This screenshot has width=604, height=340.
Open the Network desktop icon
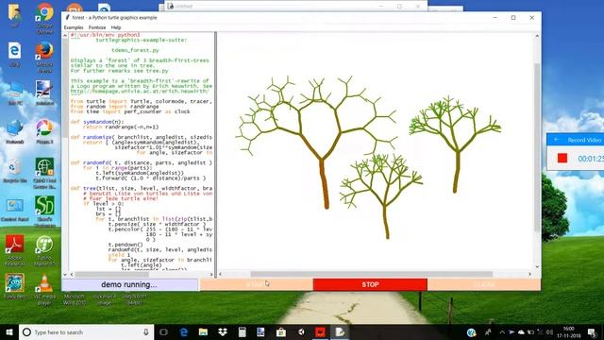[15, 132]
